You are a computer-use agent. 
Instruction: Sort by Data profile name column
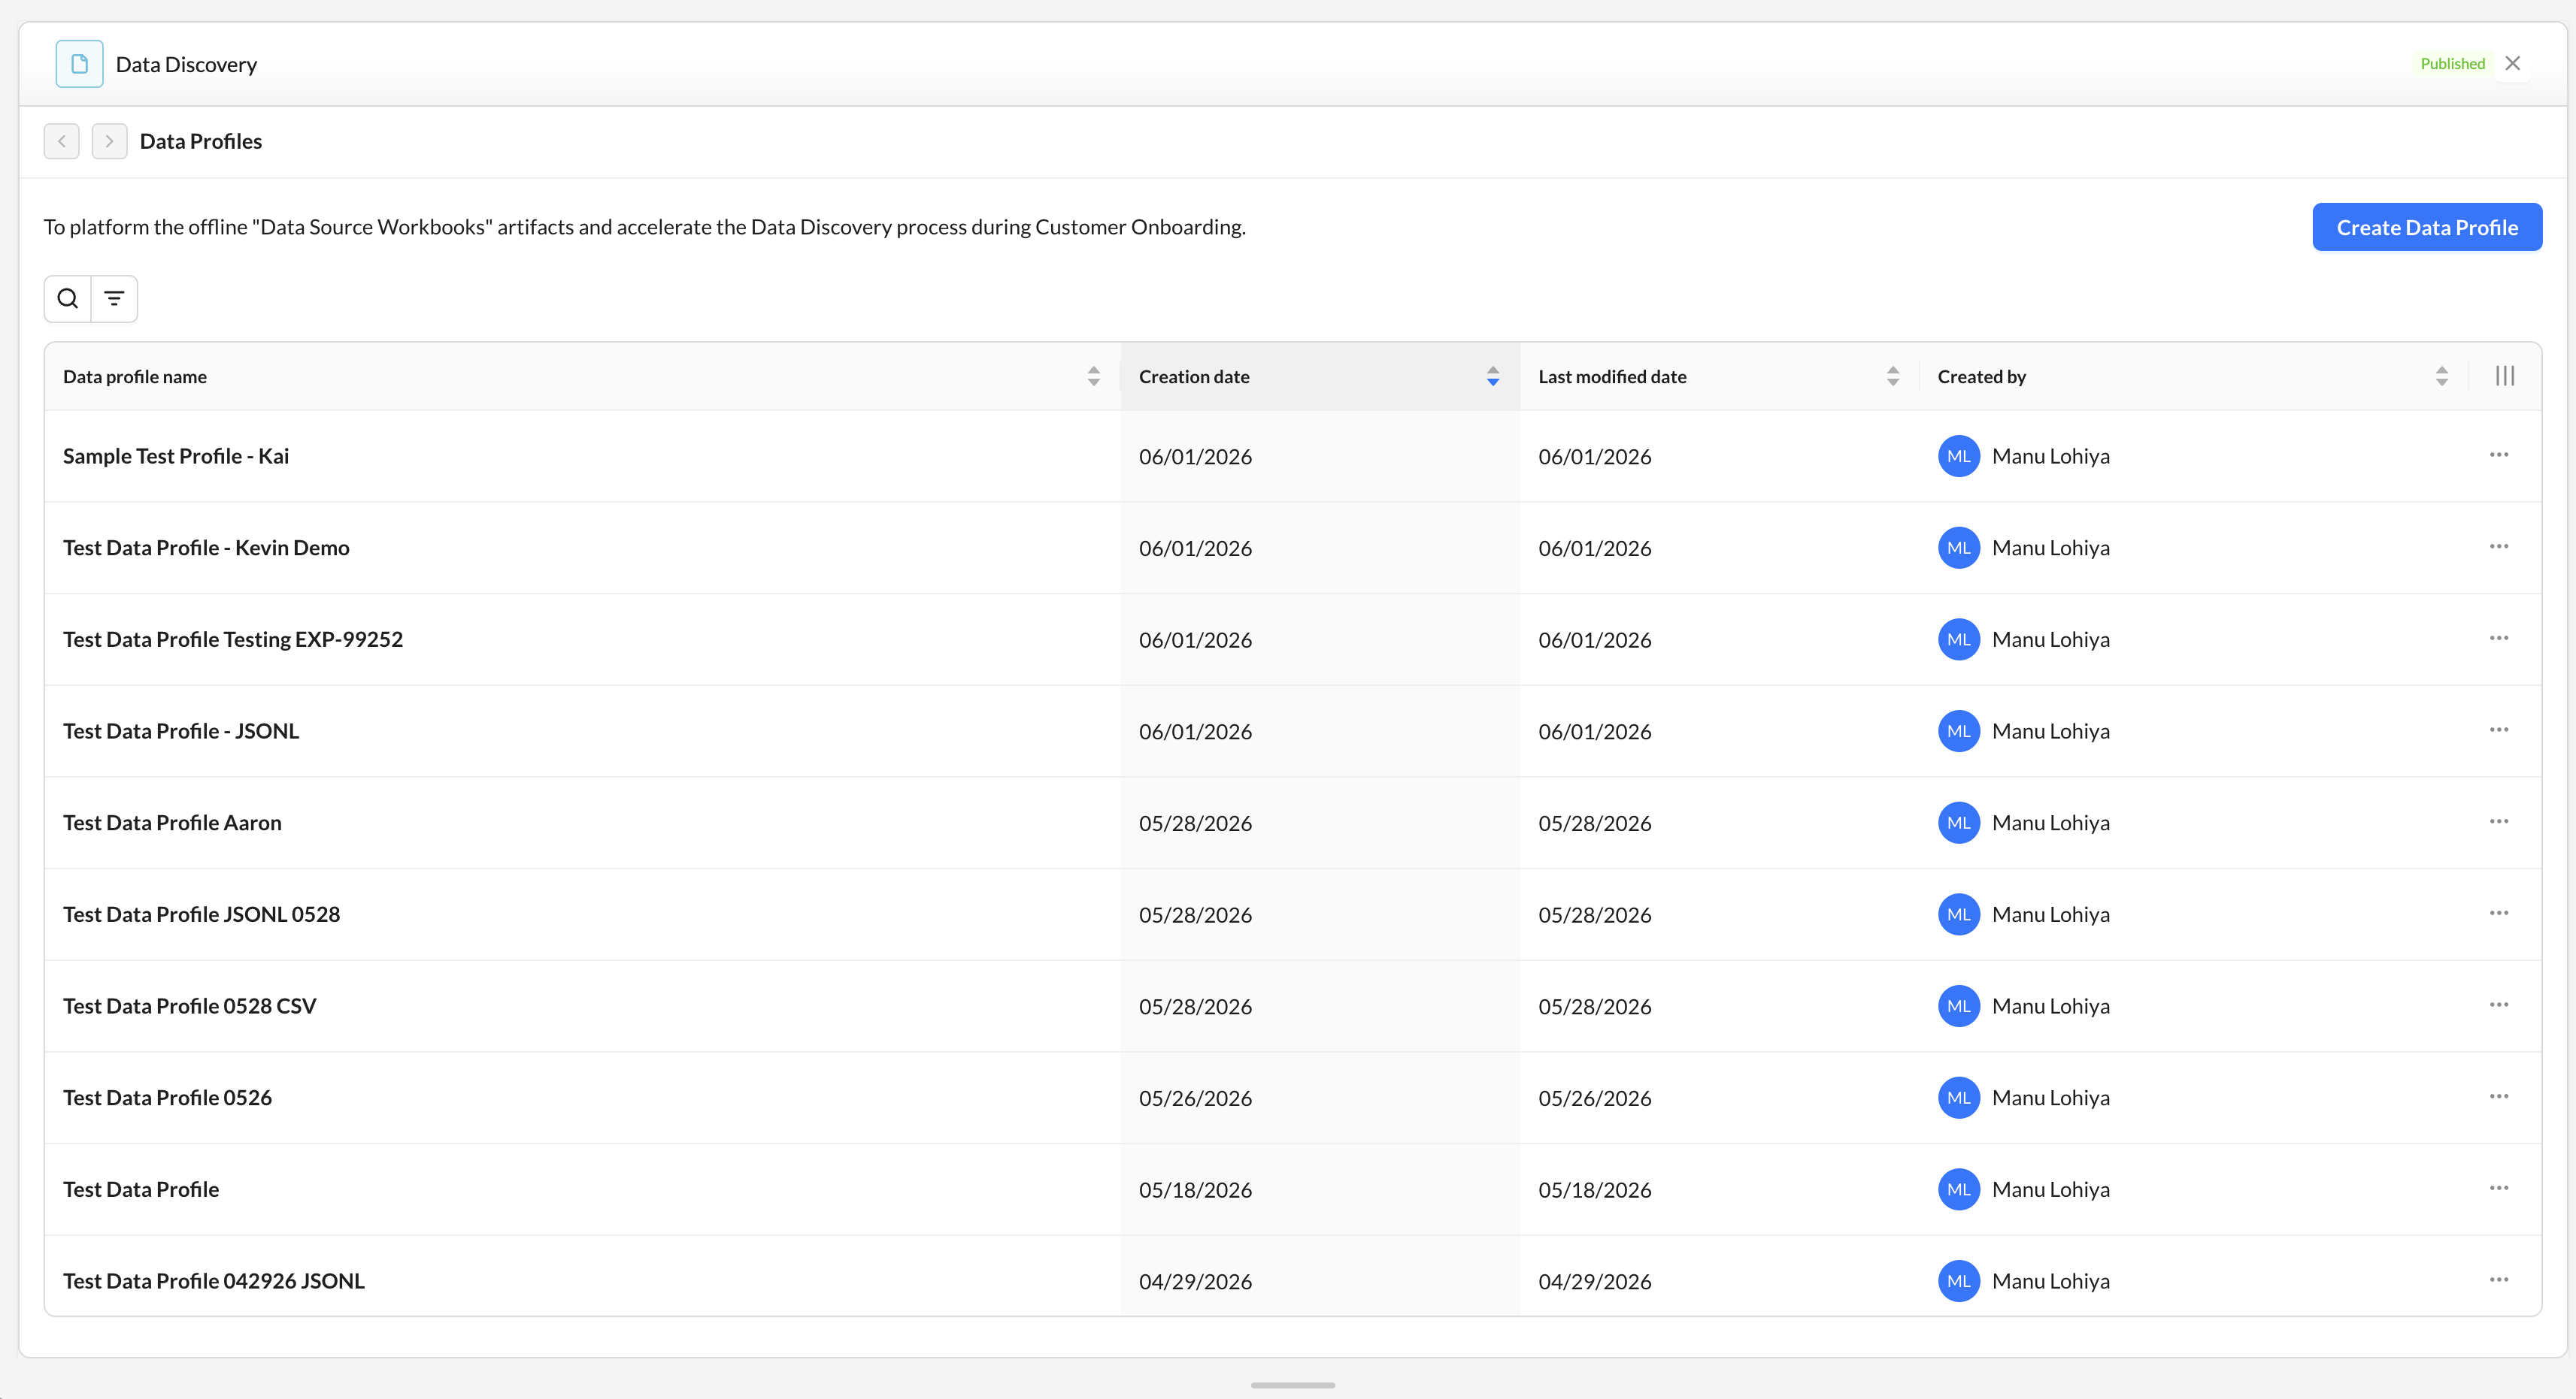pos(1093,376)
